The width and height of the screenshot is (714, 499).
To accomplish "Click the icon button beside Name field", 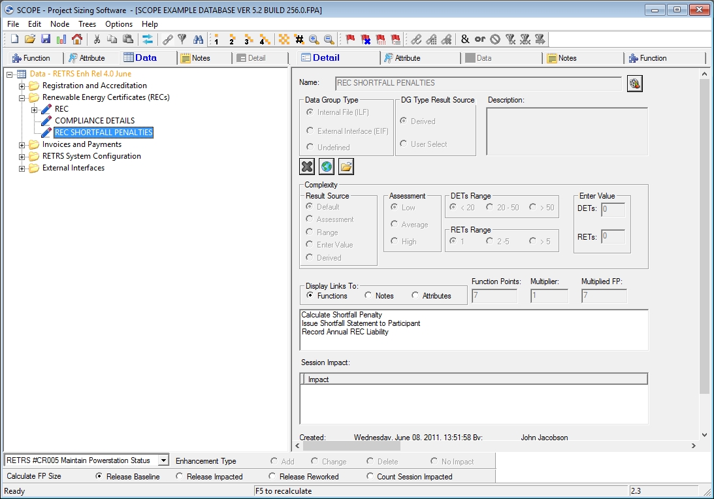I will pyautogui.click(x=635, y=84).
